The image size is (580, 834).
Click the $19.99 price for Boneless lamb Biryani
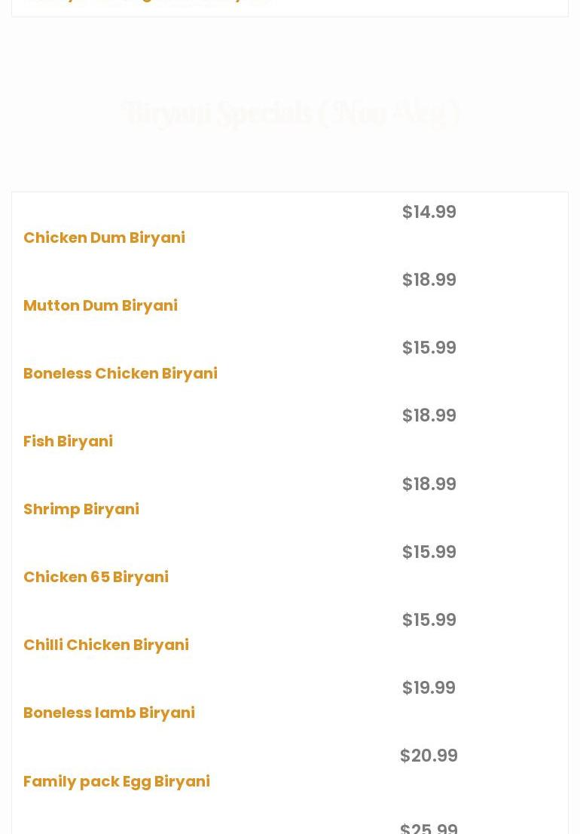point(429,688)
